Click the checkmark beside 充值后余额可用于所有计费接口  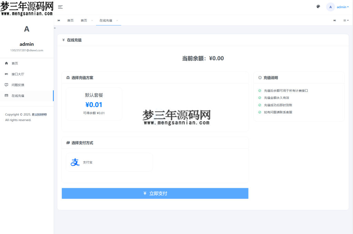click(x=260, y=91)
